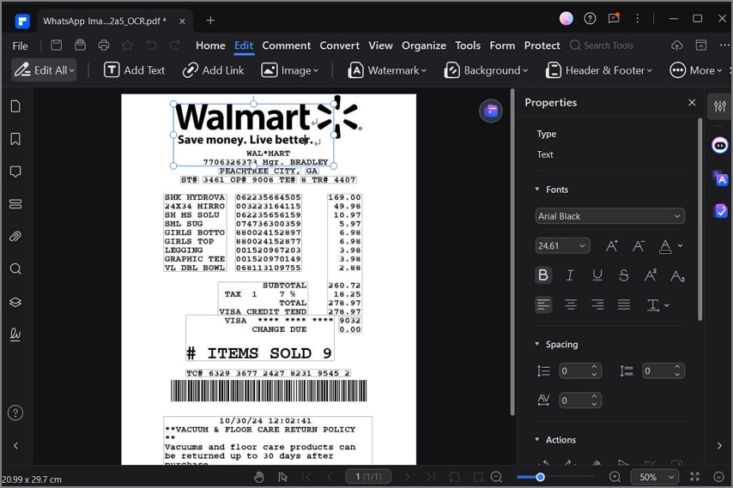Image resolution: width=733 pixels, height=488 pixels.
Task: Open the Attachments paperclip panel
Action: tap(15, 237)
